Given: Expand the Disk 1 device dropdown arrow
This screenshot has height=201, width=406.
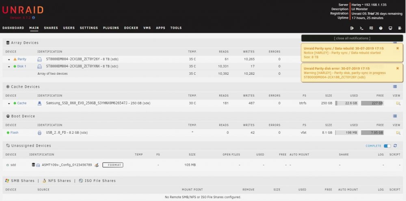Looking at the screenshot, I should click(9, 67).
